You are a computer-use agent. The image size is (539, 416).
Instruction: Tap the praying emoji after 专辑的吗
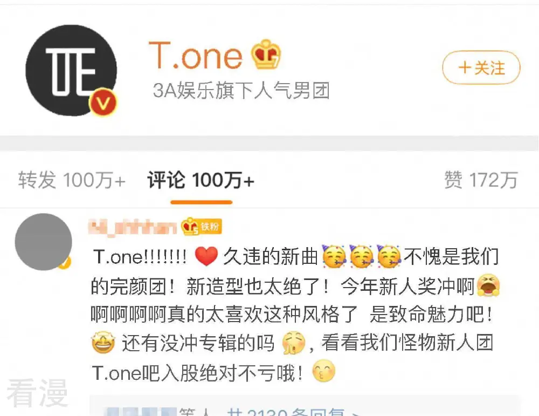tap(294, 343)
